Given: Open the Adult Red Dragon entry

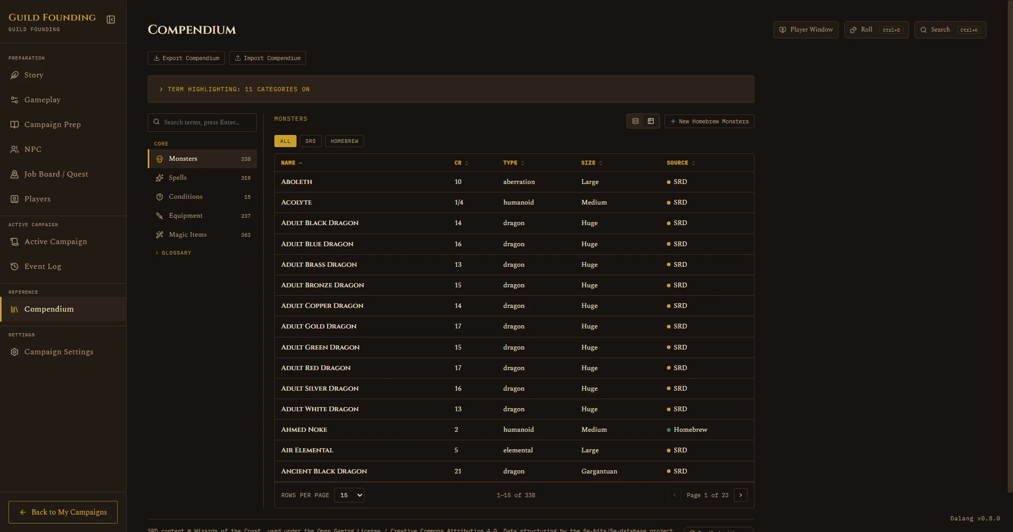Looking at the screenshot, I should pos(514,368).
